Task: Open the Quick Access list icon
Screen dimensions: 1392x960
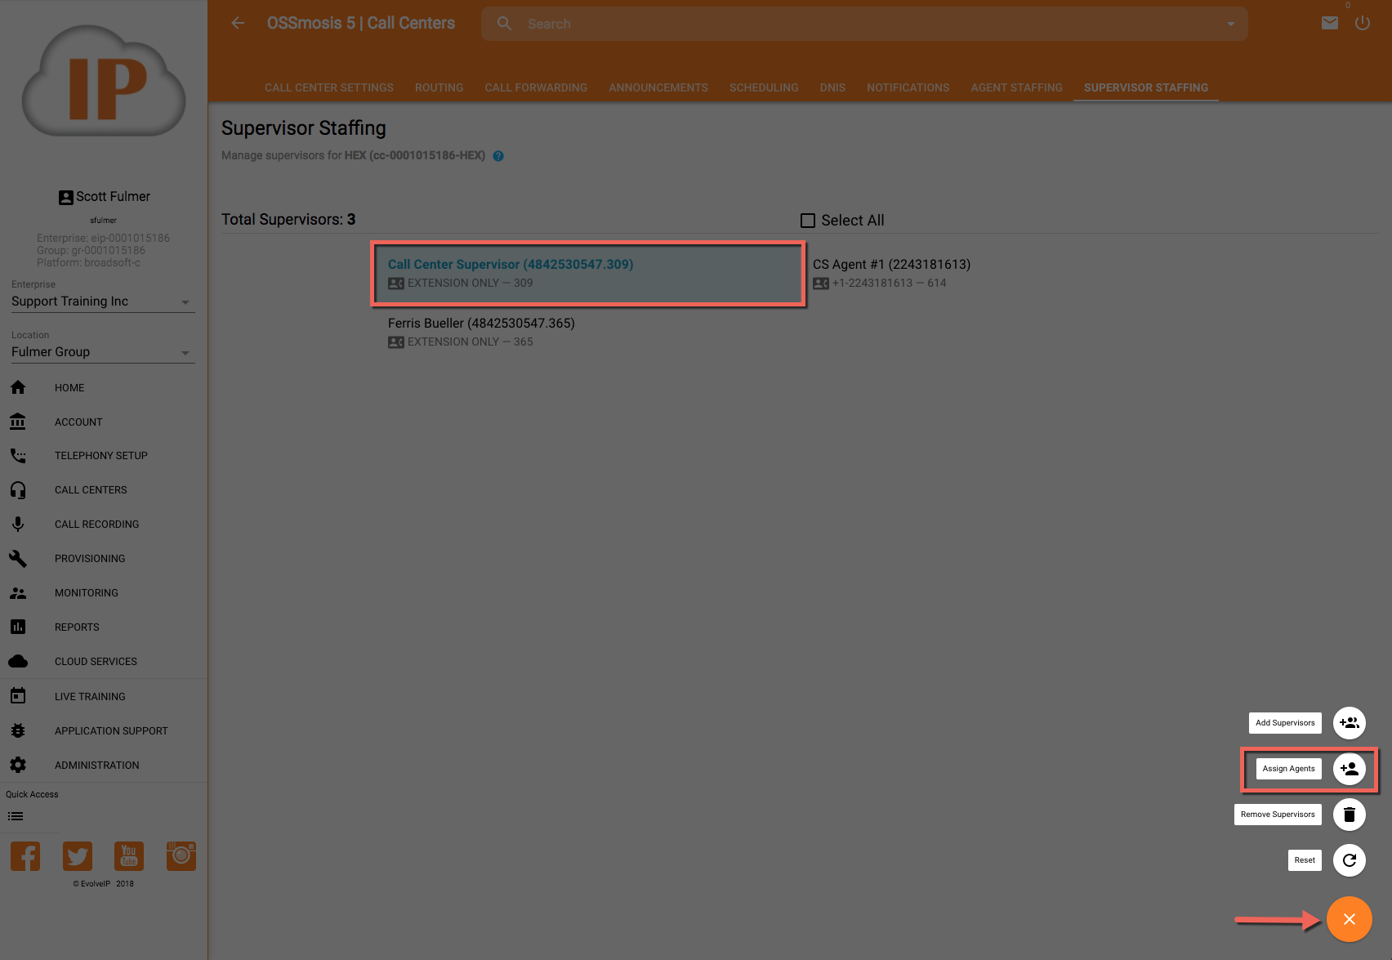Action: tap(16, 816)
